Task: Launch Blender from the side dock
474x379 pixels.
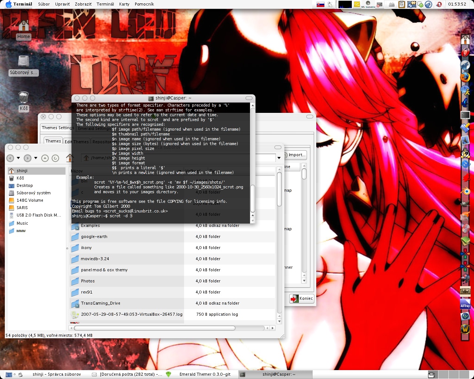Action: (x=465, y=191)
